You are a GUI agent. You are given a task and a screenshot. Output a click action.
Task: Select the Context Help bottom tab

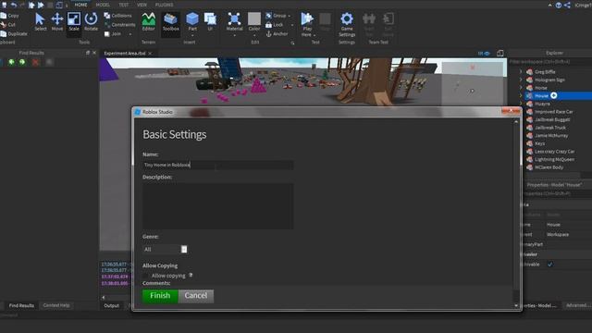coord(56,305)
